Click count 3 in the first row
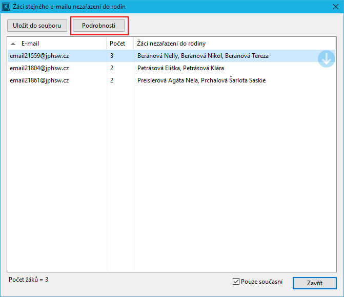This screenshot has width=344, height=297. (112, 56)
